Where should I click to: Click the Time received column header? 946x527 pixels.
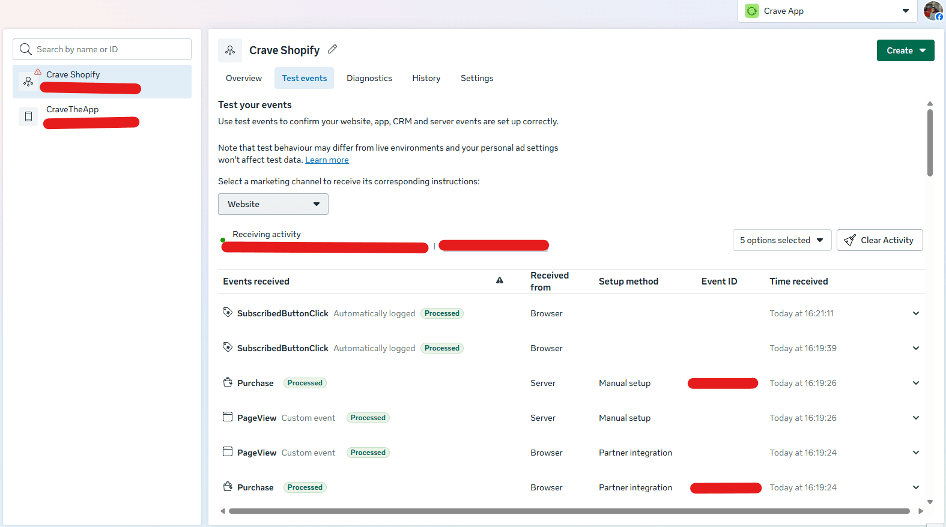[x=799, y=282]
